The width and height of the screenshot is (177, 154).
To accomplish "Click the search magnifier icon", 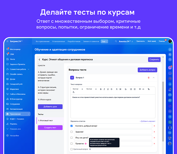I will [x=116, y=41].
